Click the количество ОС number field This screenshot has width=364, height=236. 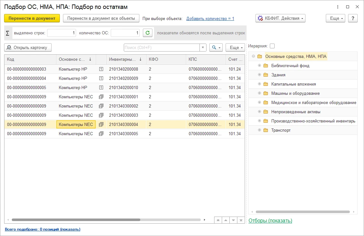[125, 33]
